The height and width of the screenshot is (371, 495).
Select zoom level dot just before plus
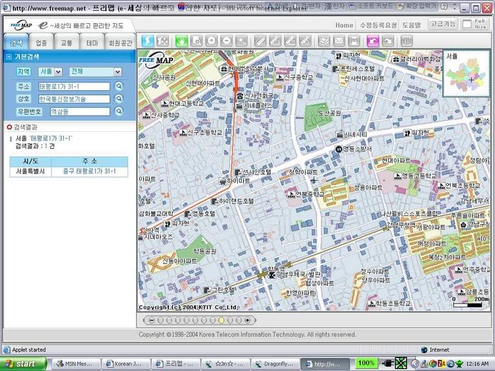tap(238, 320)
